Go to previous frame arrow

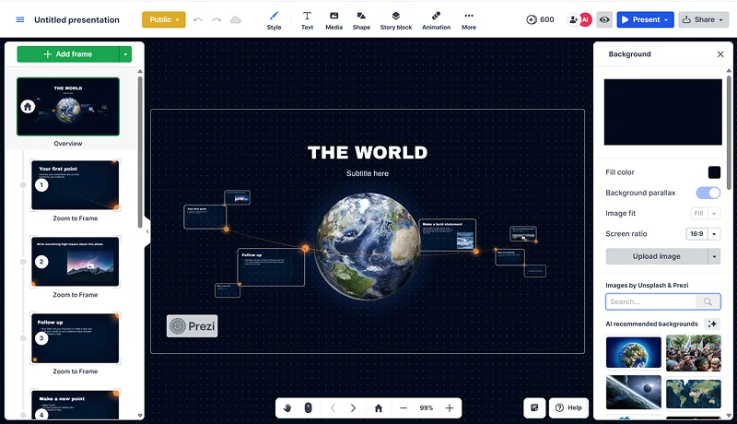[x=333, y=408]
